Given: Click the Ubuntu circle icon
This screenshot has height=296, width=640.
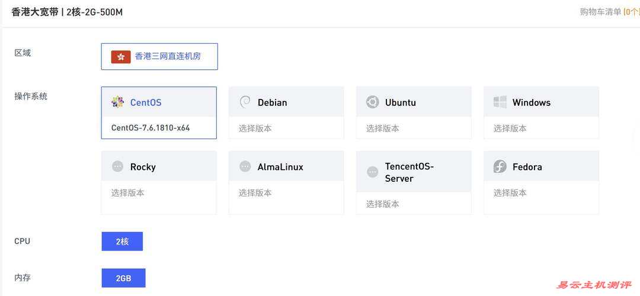Looking at the screenshot, I should (372, 102).
